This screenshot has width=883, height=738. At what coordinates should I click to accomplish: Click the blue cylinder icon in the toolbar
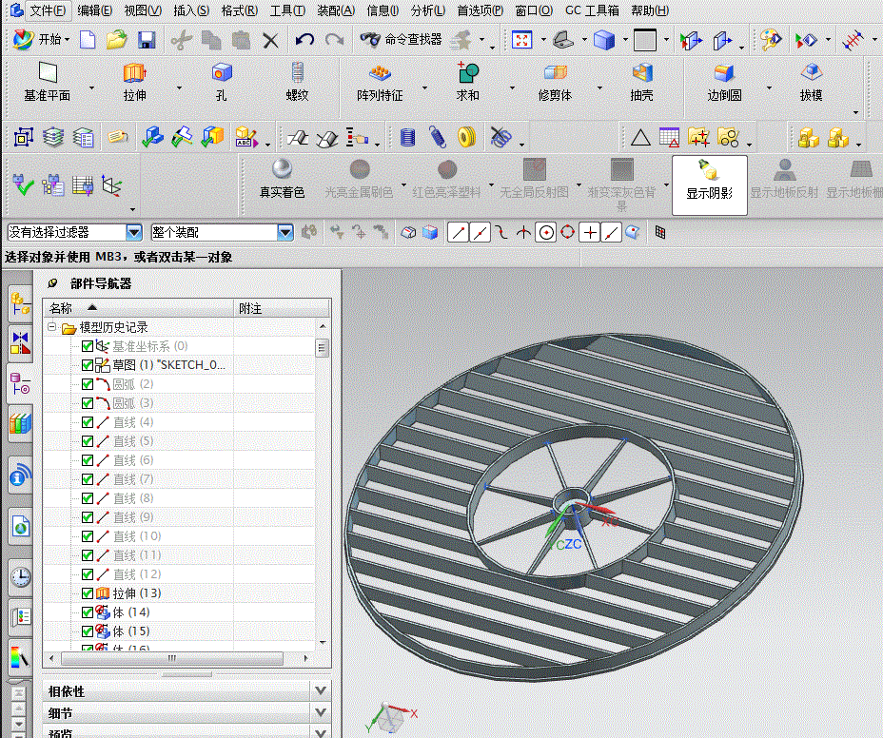coord(407,137)
